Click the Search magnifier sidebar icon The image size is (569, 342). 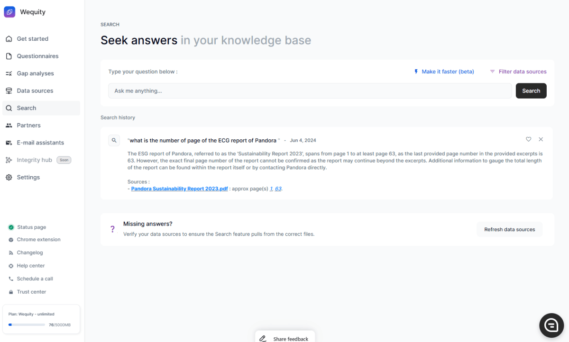point(9,108)
